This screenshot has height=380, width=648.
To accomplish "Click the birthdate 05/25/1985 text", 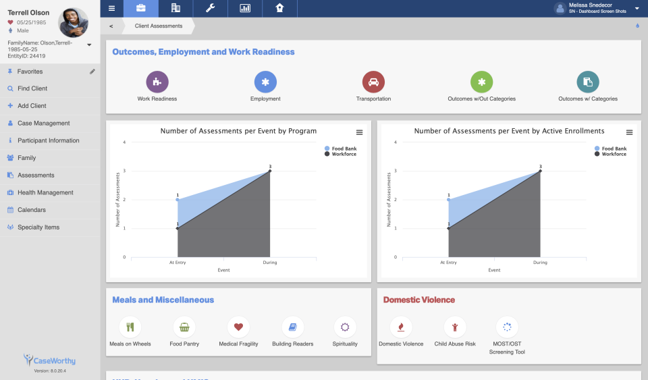I will (x=32, y=22).
